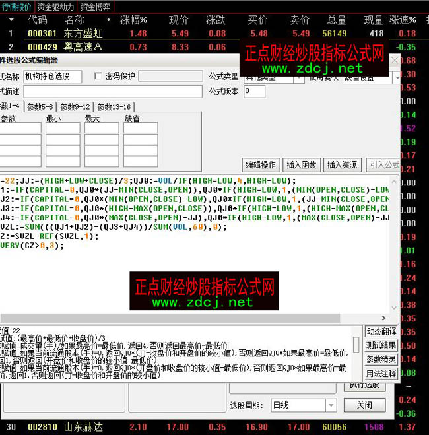Click the 公式名称 input field
This screenshot has width=429, height=435.
point(51,77)
